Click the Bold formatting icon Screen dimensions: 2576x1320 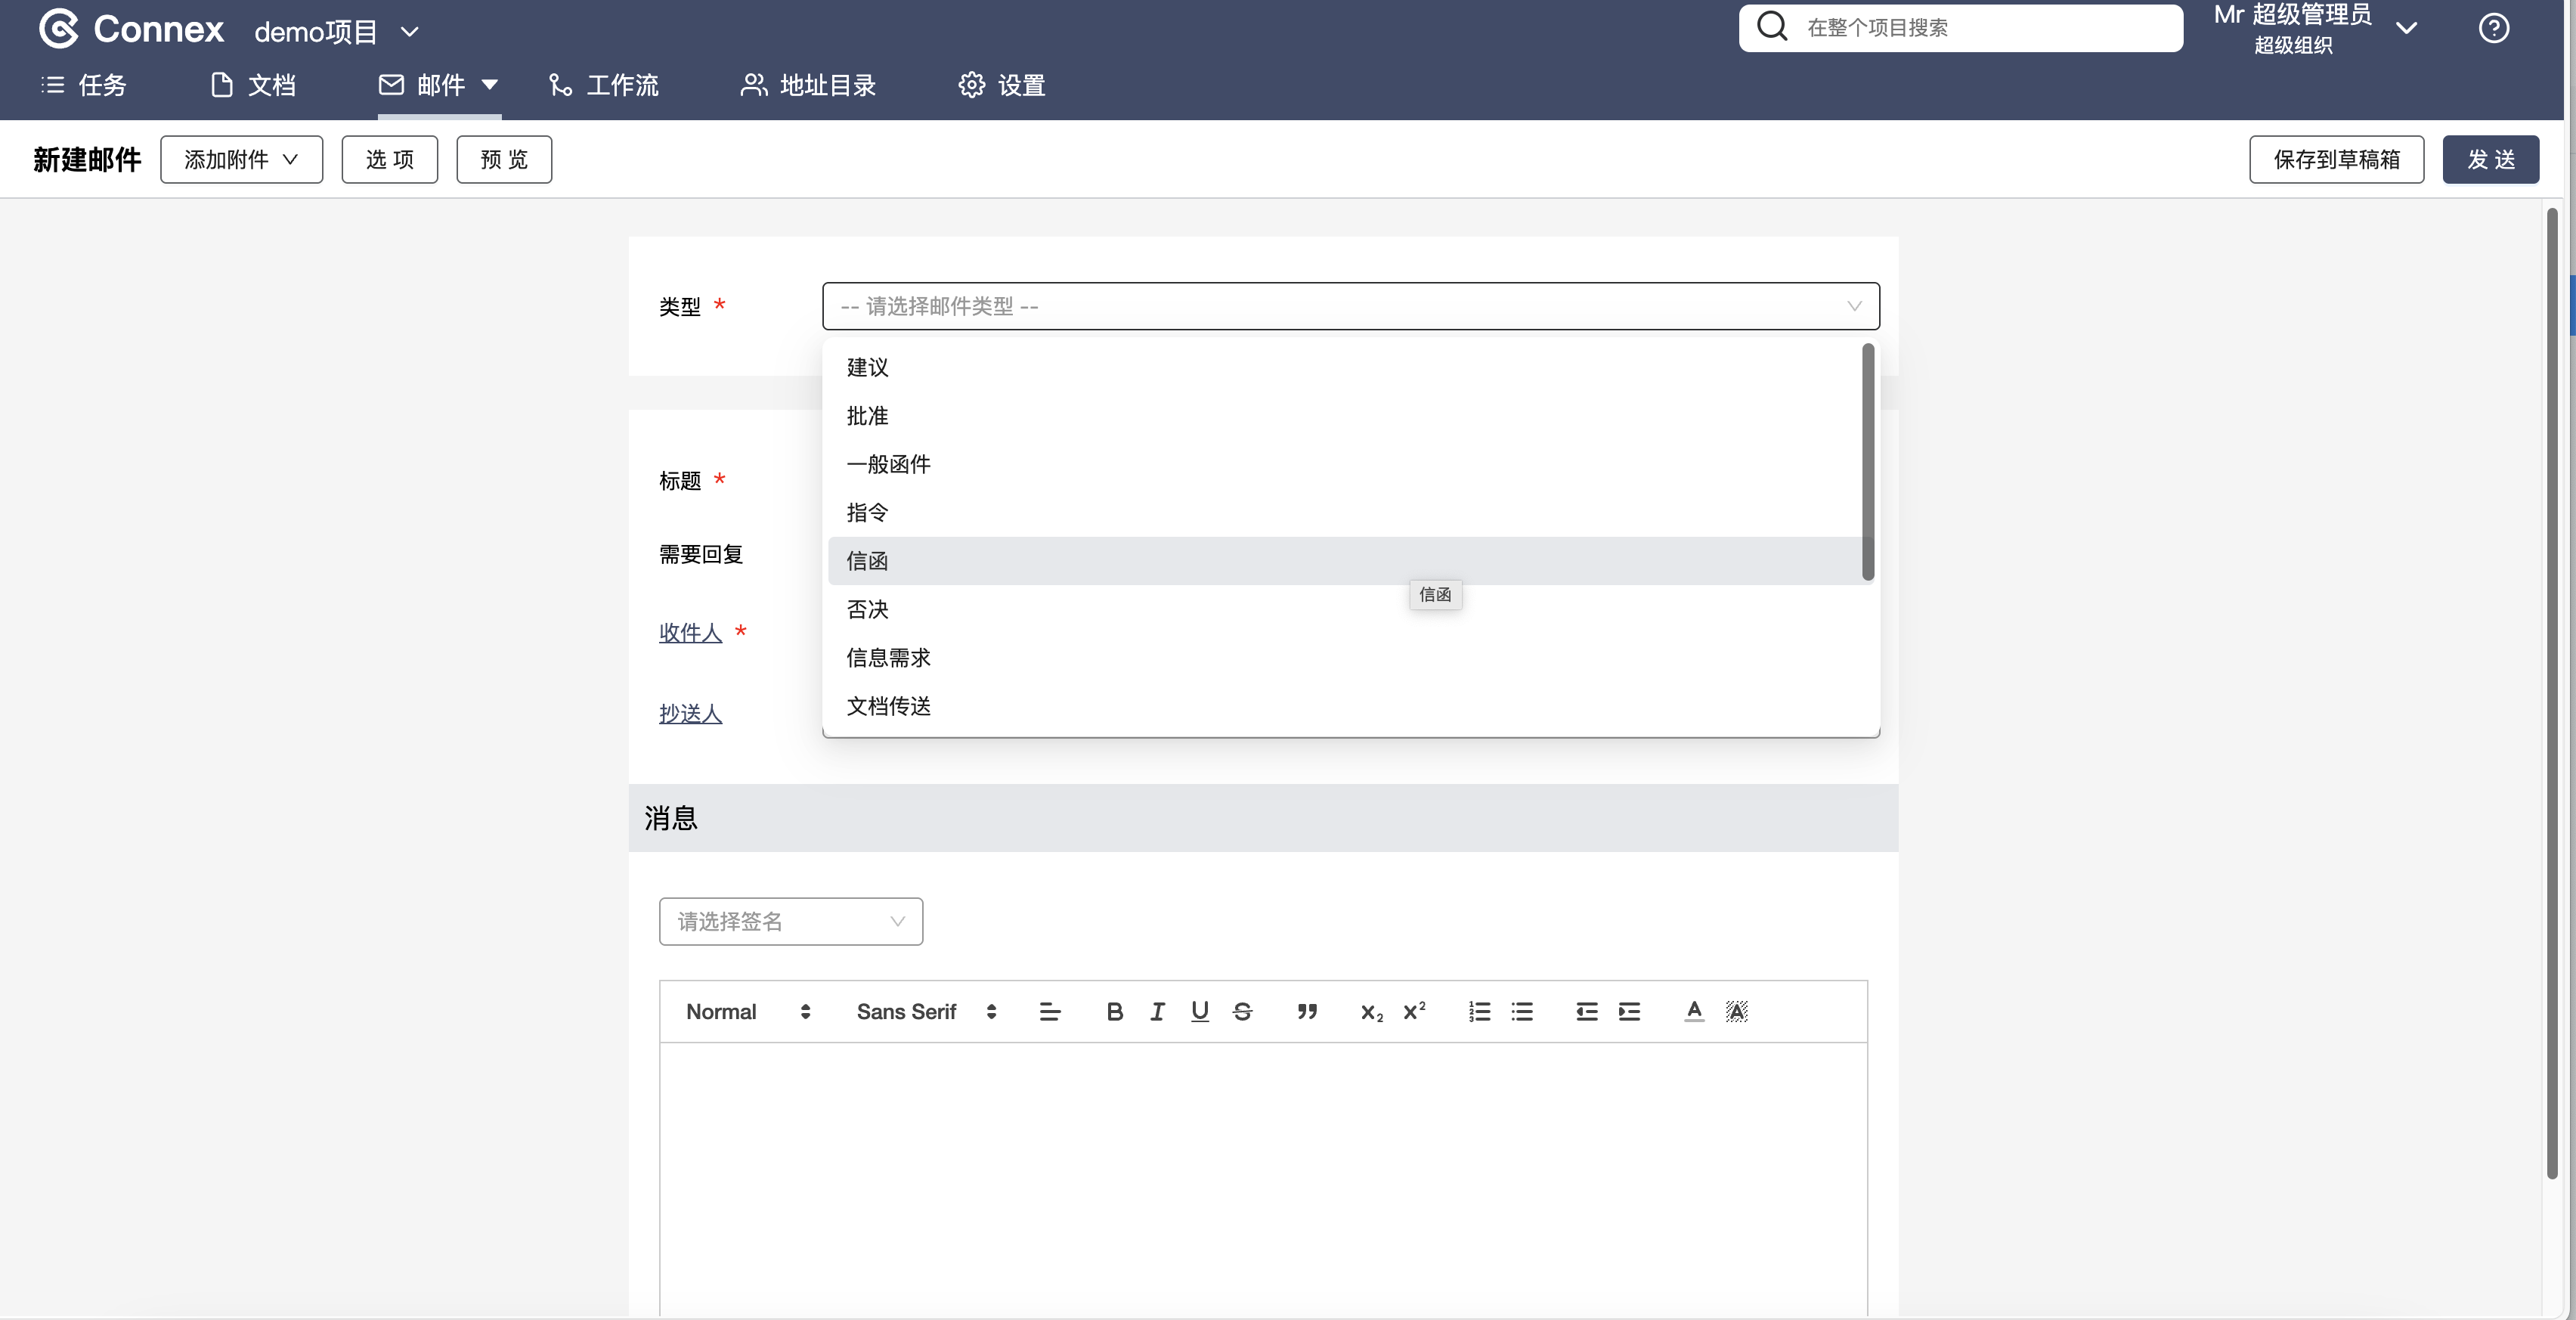click(x=1114, y=1012)
